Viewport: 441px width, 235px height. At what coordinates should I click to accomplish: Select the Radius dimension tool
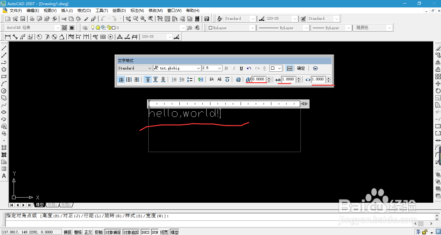point(40,37)
